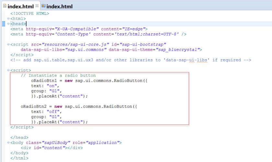Click the oRadioBtn1 variable name
The image size is (272, 162).
(x=44, y=81)
